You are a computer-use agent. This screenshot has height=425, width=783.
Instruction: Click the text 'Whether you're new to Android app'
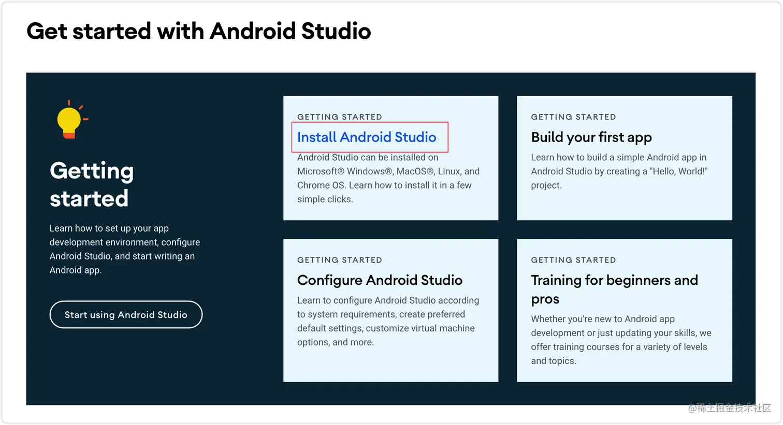pyautogui.click(x=603, y=319)
